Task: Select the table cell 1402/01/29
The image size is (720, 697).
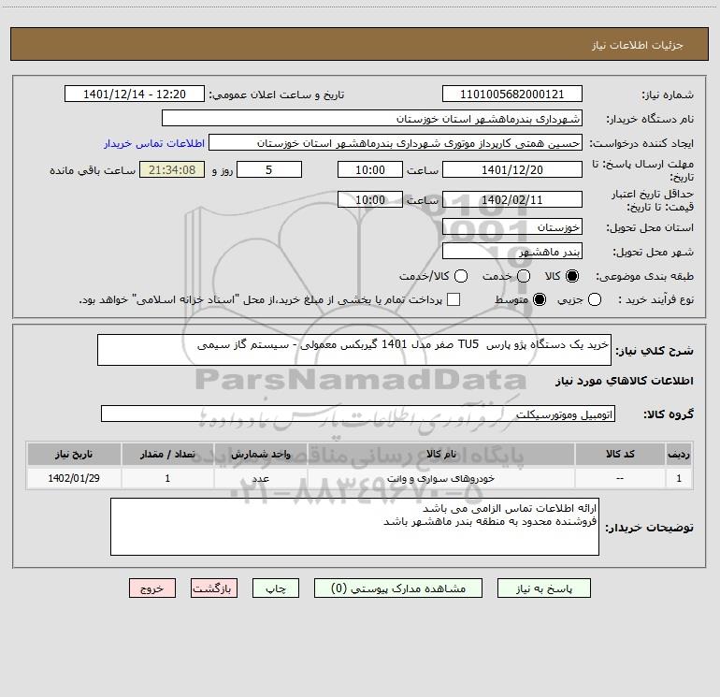Action: 74,478
